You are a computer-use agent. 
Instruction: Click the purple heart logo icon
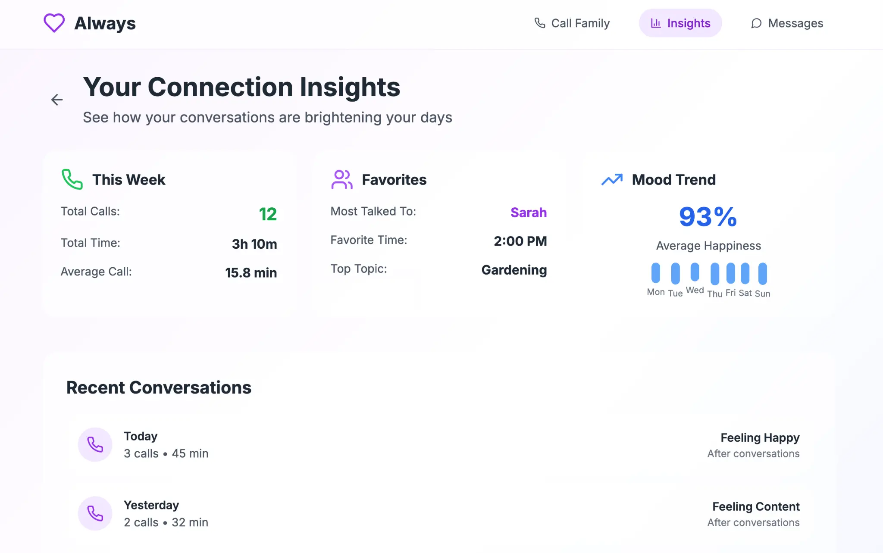coord(54,23)
